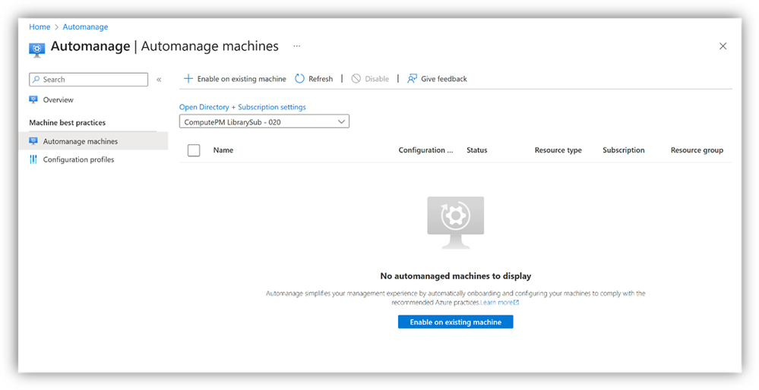The width and height of the screenshot is (759, 390).
Task: Open the ComputePM LibrarySub - 020 subscription dropdown
Action: [264, 122]
